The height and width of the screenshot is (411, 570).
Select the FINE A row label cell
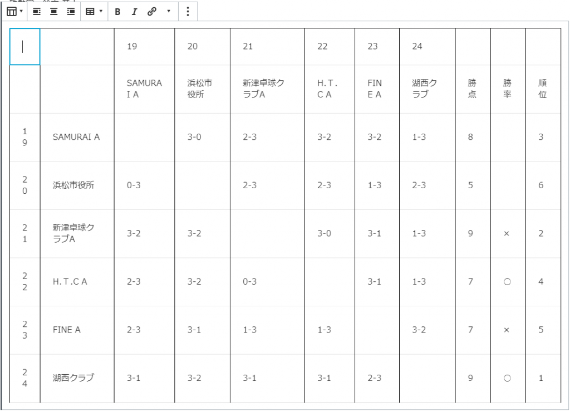76,330
